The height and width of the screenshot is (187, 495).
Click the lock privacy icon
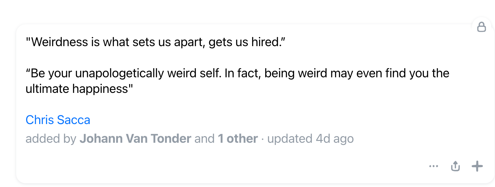[x=481, y=27]
